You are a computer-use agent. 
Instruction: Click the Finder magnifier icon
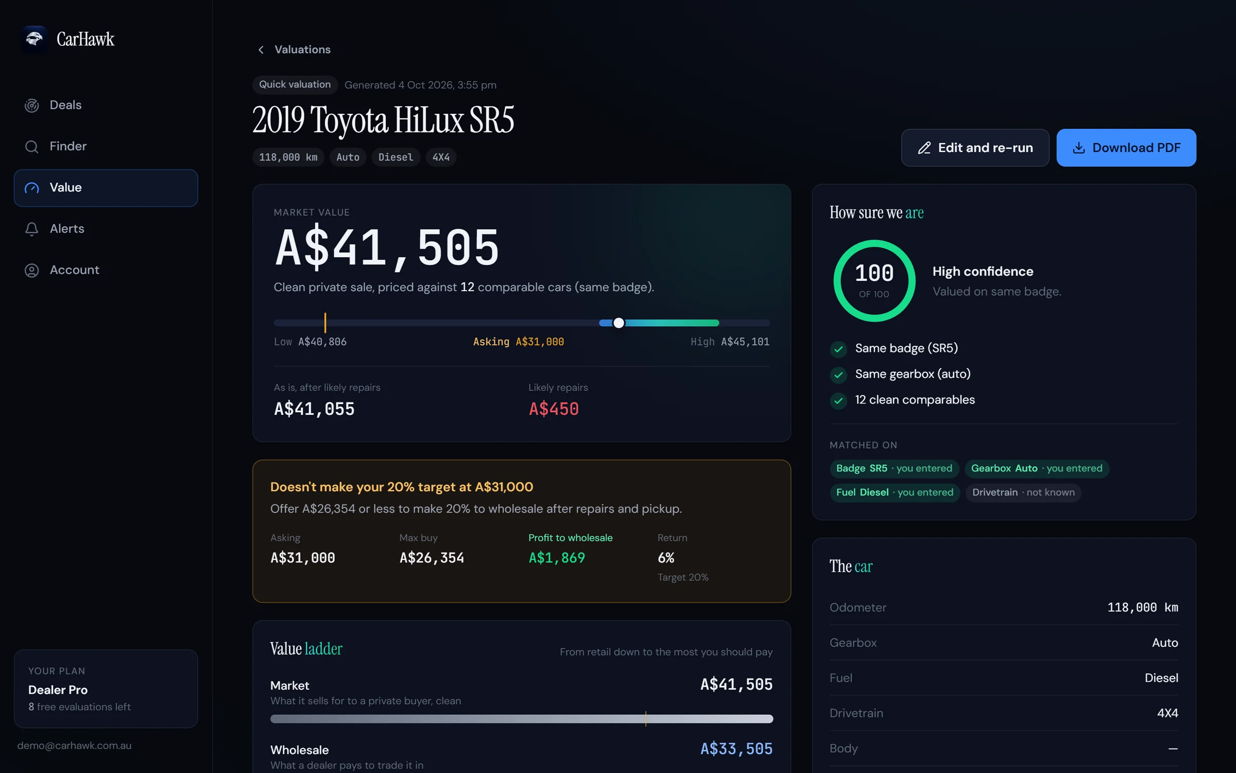[x=32, y=146]
